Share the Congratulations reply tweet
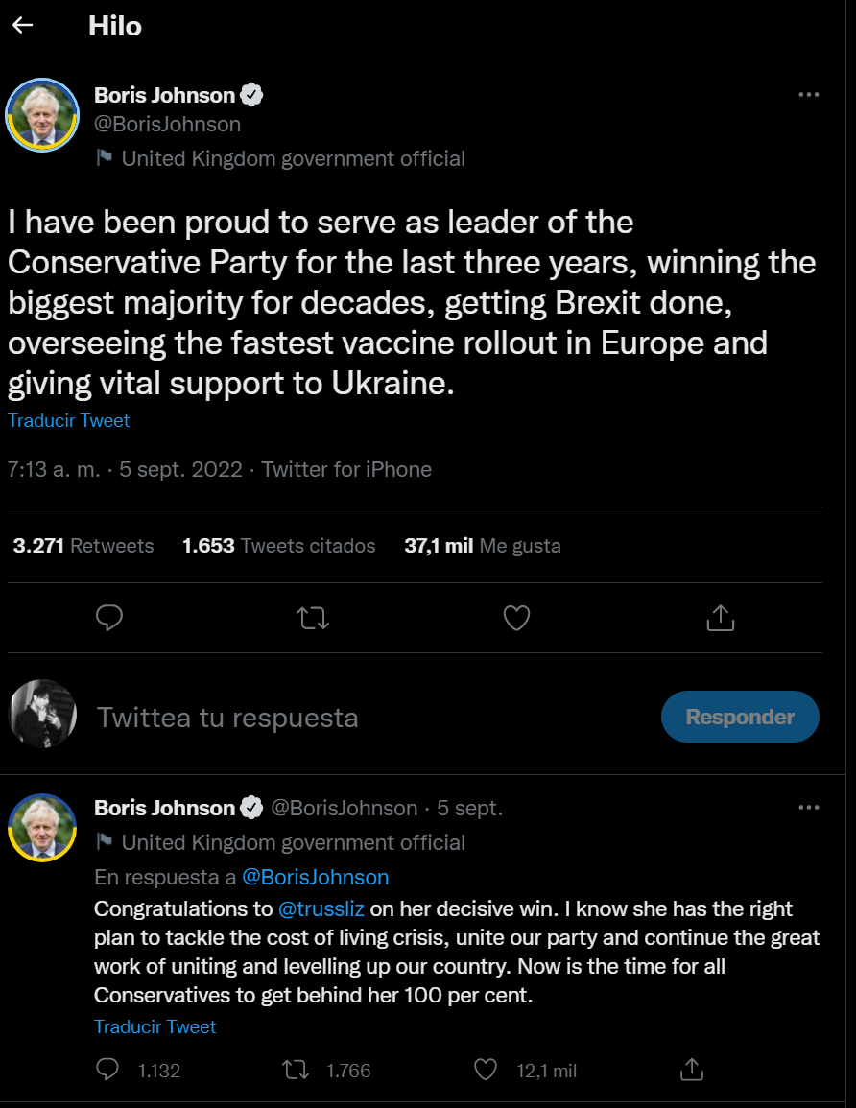Viewport: 856px width, 1108px height. tap(692, 1070)
